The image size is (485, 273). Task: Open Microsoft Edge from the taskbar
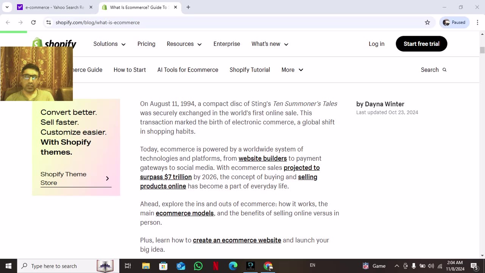coord(233,266)
